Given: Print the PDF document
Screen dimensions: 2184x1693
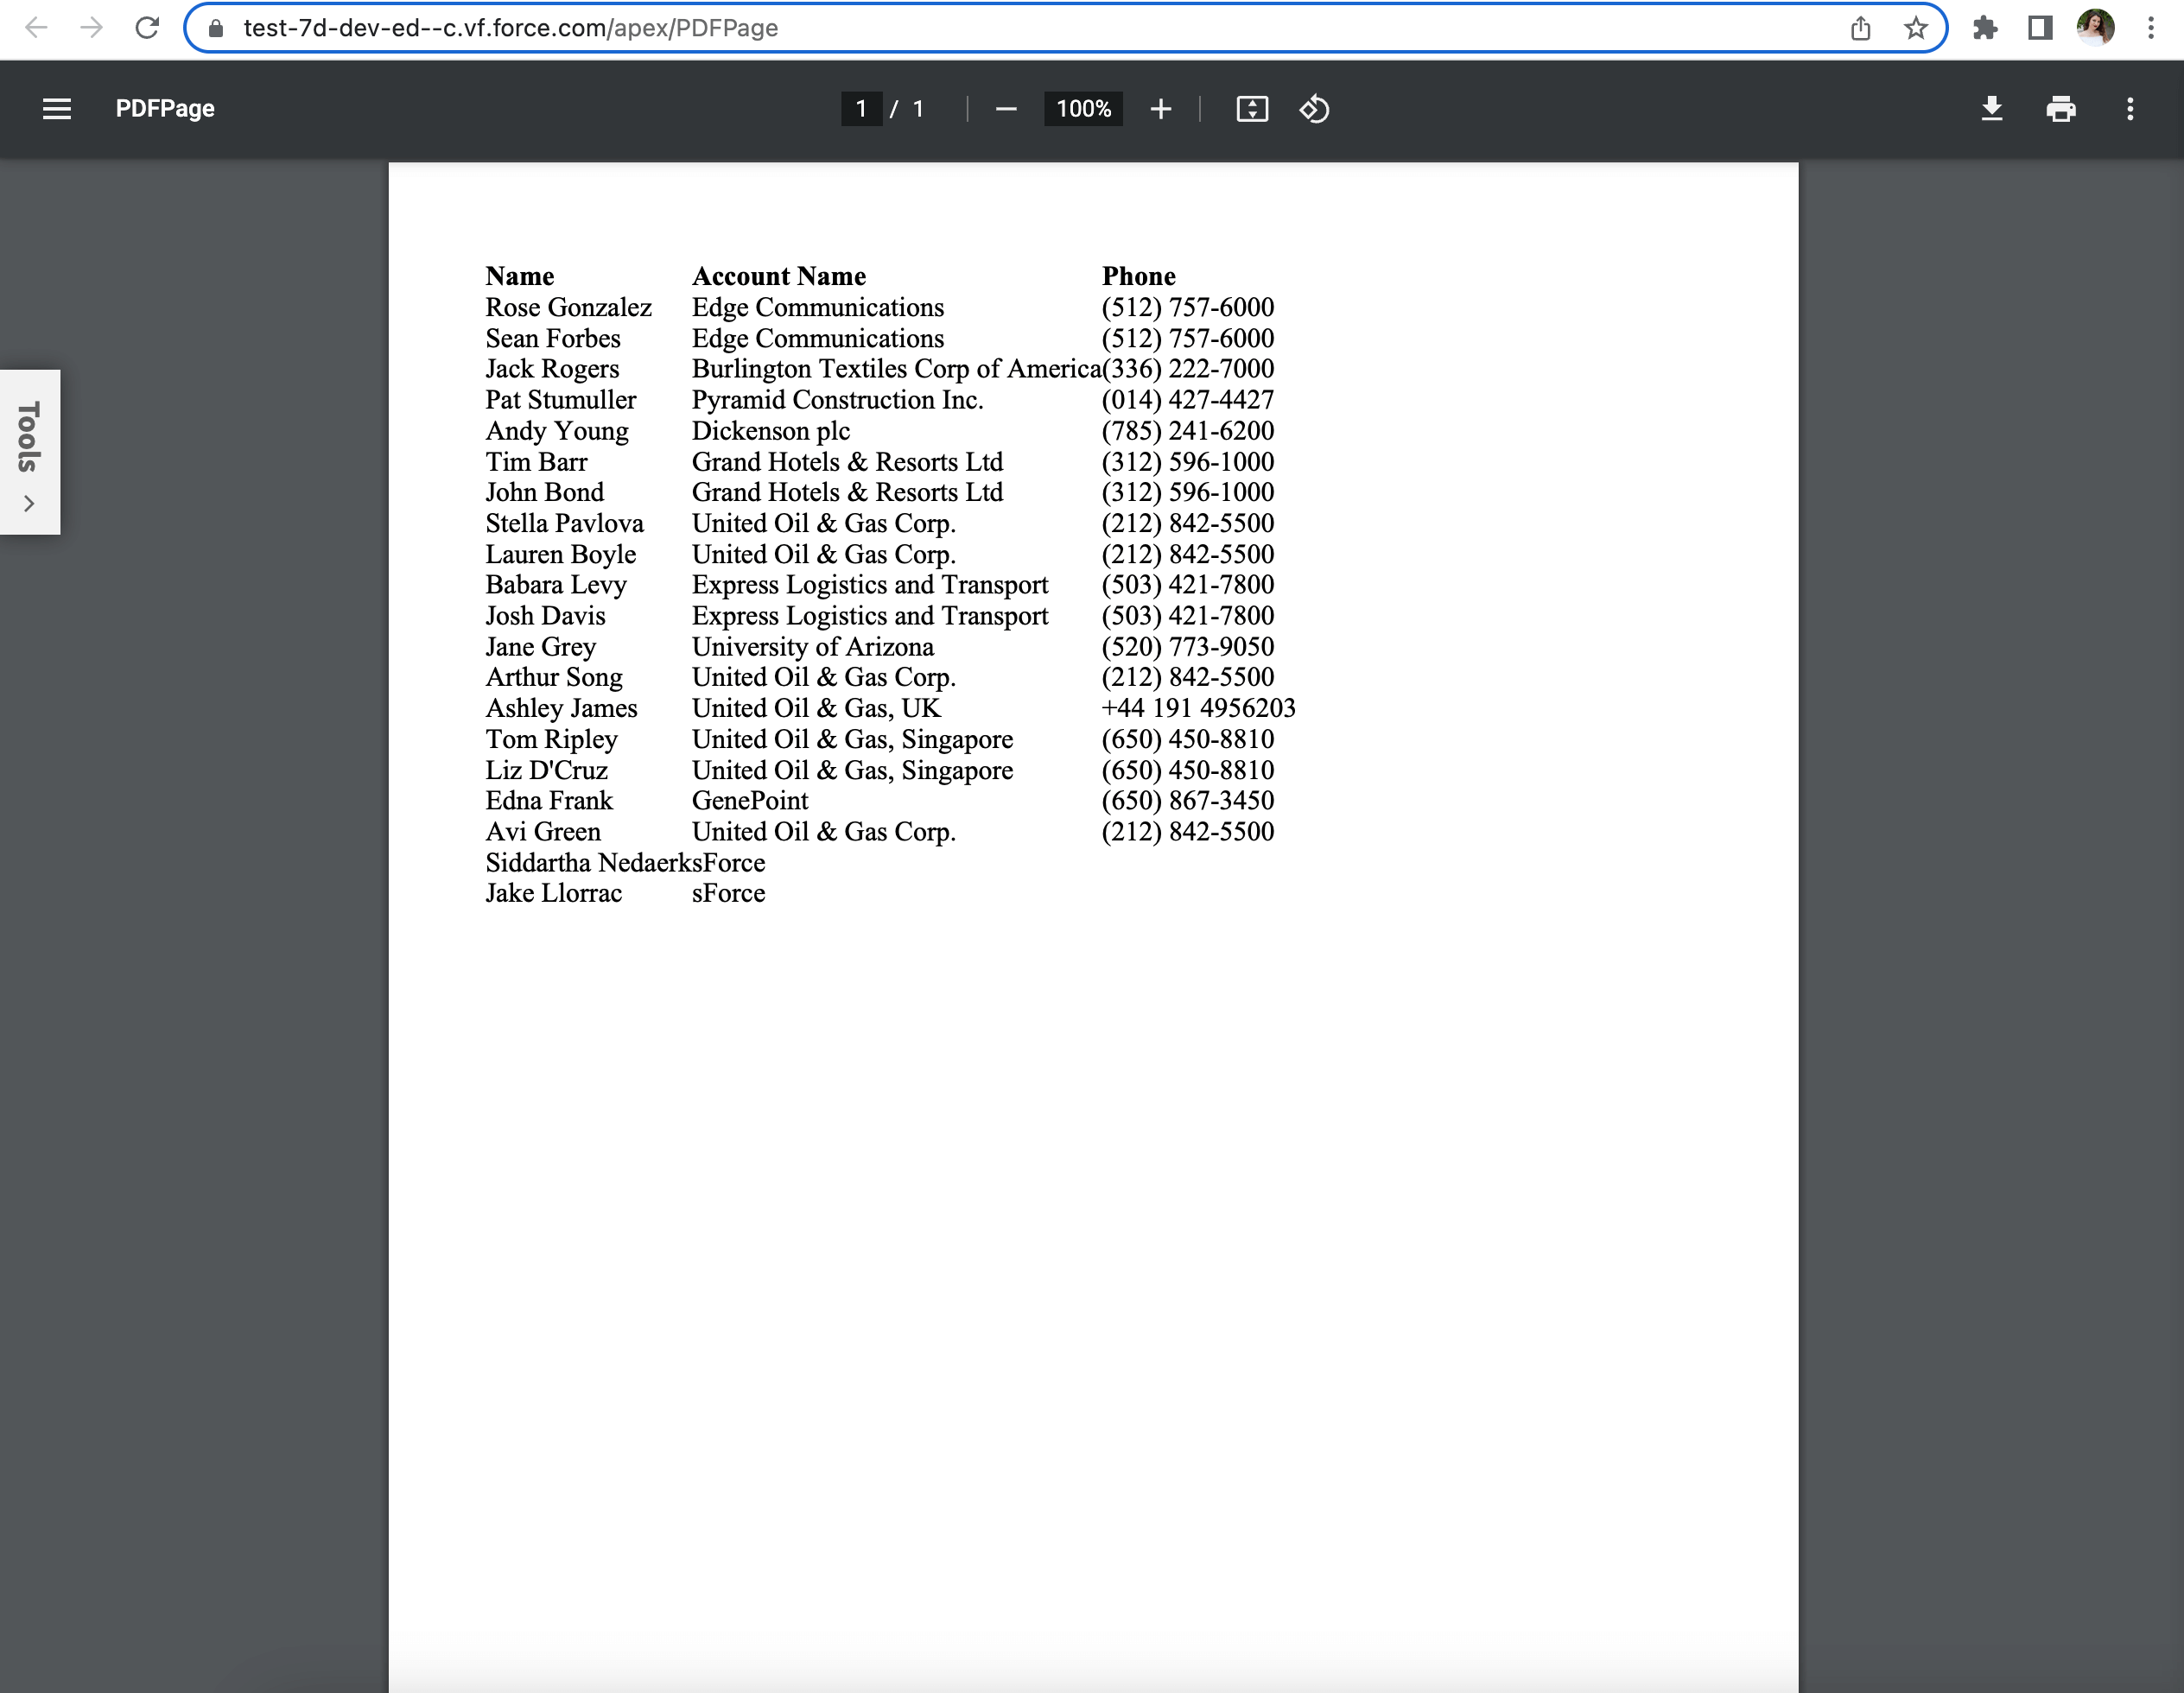Looking at the screenshot, I should (2061, 109).
